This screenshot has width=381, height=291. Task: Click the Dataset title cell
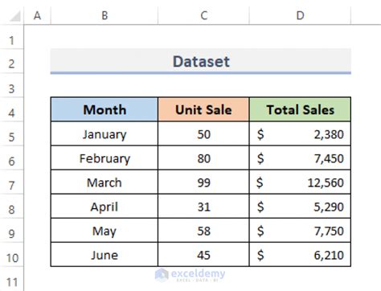pos(201,61)
